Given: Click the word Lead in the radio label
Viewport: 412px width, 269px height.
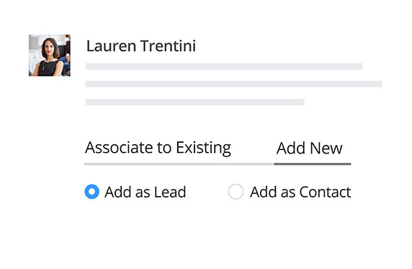Looking at the screenshot, I should click(170, 192).
